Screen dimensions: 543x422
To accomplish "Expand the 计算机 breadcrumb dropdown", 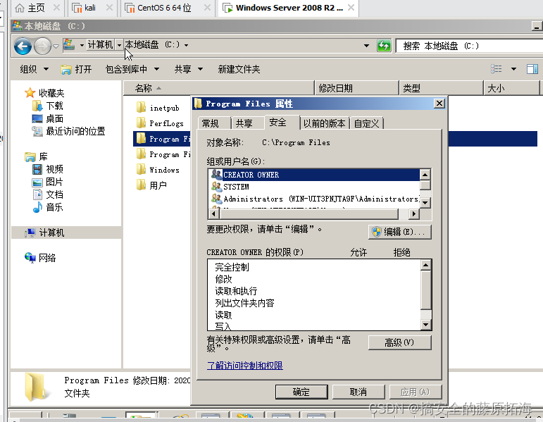I will 119,45.
